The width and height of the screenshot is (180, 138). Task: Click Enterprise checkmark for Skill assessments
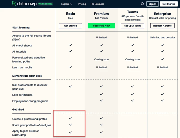tap(162, 86)
